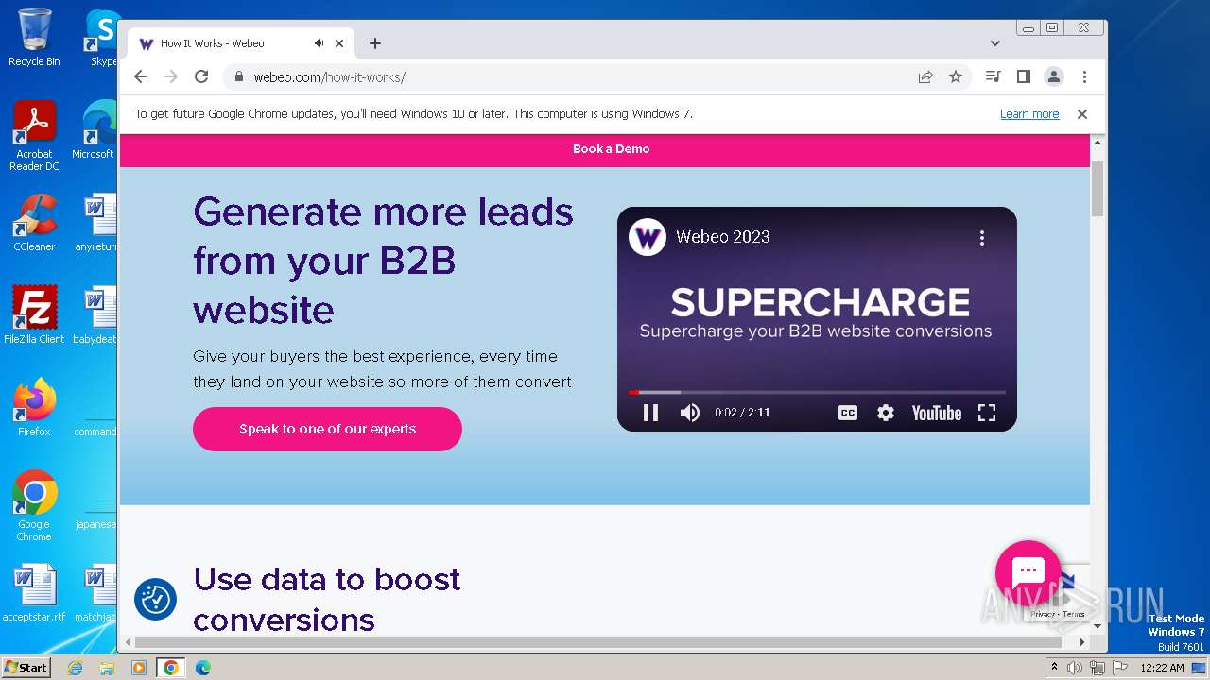The height and width of the screenshot is (680, 1210).
Task: Close the How It Works tab
Action: coord(339,43)
